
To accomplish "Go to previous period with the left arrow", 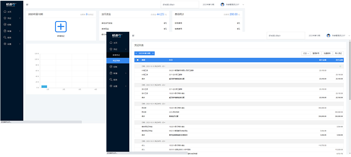I will point(136,54).
